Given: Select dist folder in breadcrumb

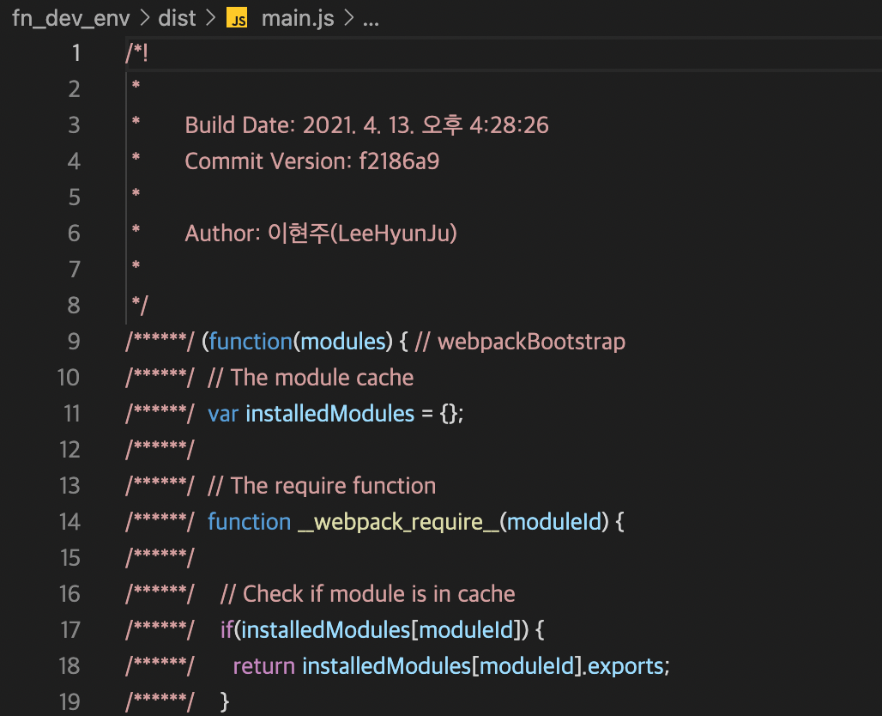Looking at the screenshot, I should point(177,19).
